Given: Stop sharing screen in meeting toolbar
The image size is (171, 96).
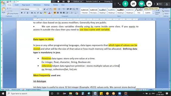Looking at the screenshot, I should [141, 4].
